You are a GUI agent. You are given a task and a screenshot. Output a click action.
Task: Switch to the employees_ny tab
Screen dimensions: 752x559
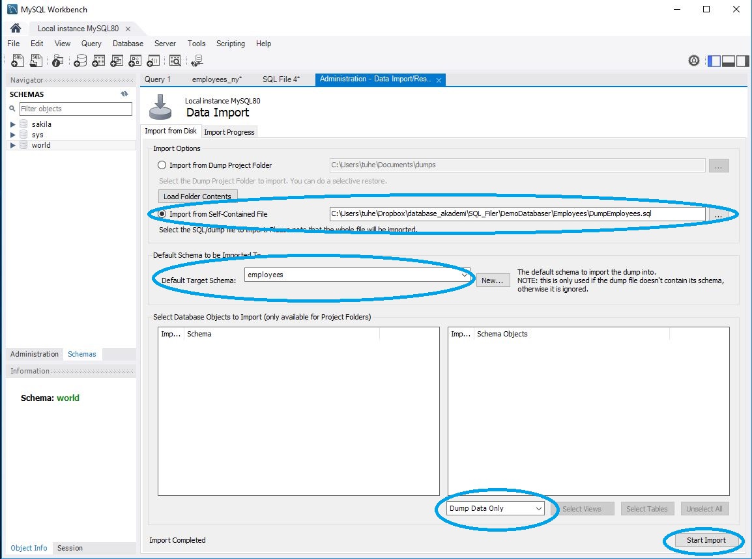click(x=217, y=79)
